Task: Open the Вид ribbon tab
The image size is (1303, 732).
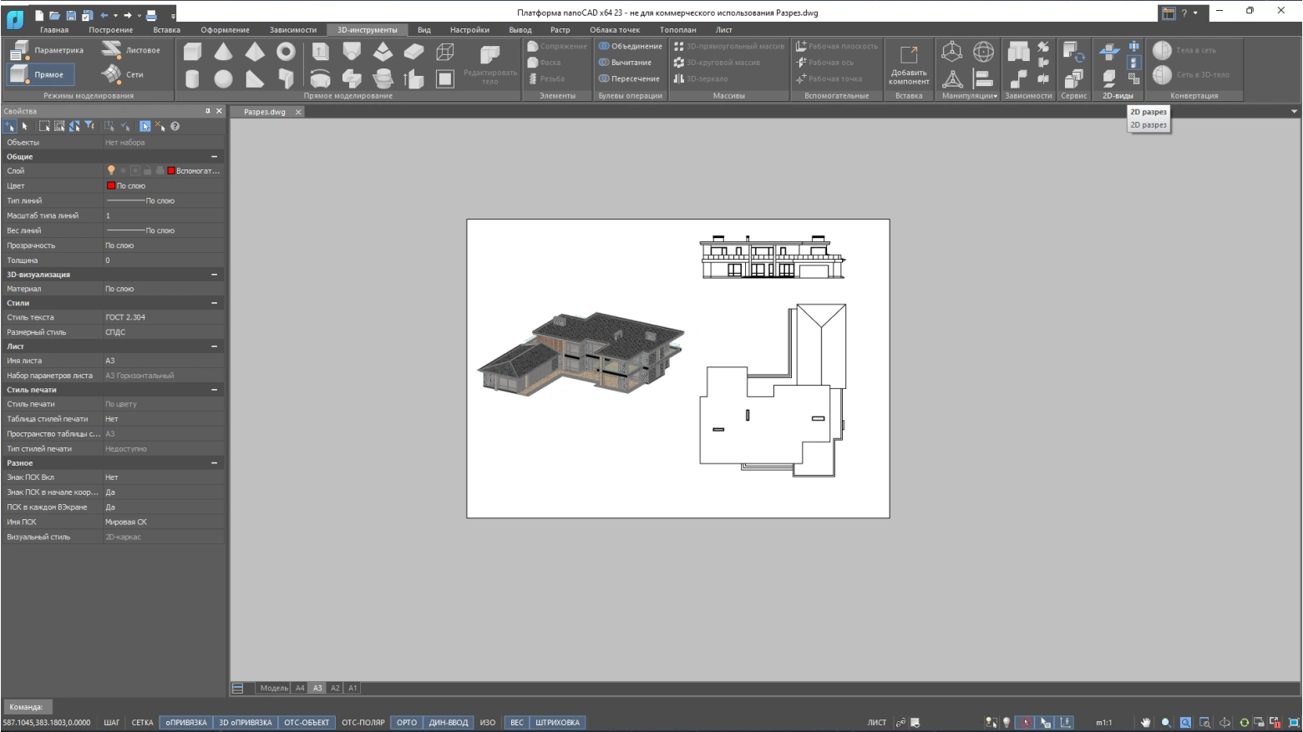Action: tap(424, 30)
